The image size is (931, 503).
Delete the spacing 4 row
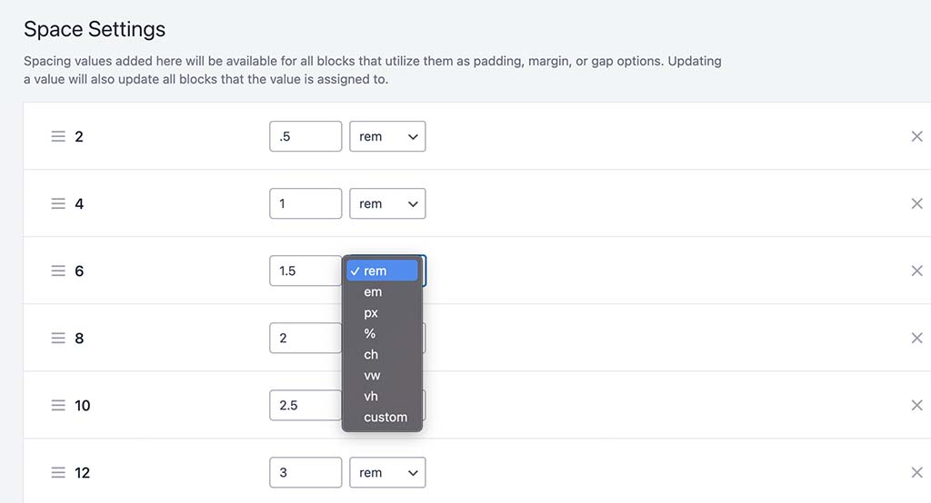pos(916,203)
